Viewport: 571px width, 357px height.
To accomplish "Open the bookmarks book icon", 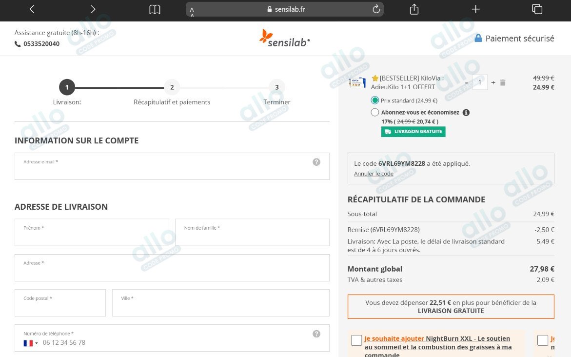I will pos(155,9).
